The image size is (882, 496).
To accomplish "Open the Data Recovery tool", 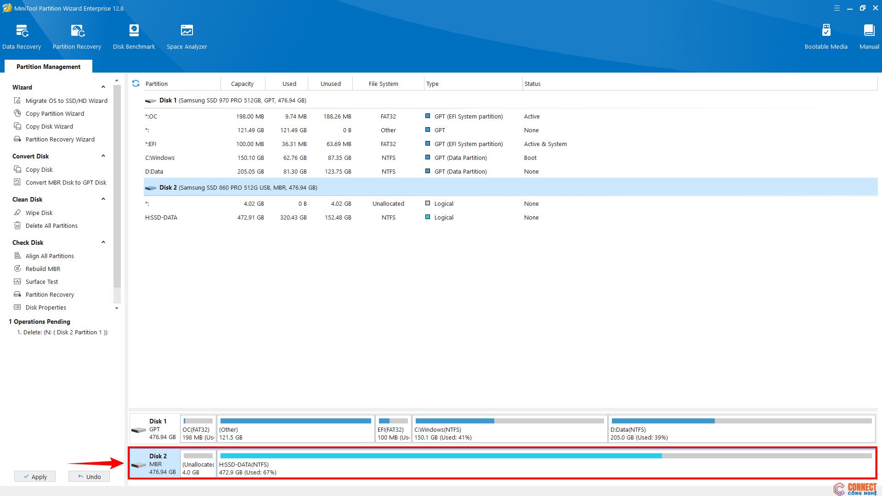I will (22, 37).
